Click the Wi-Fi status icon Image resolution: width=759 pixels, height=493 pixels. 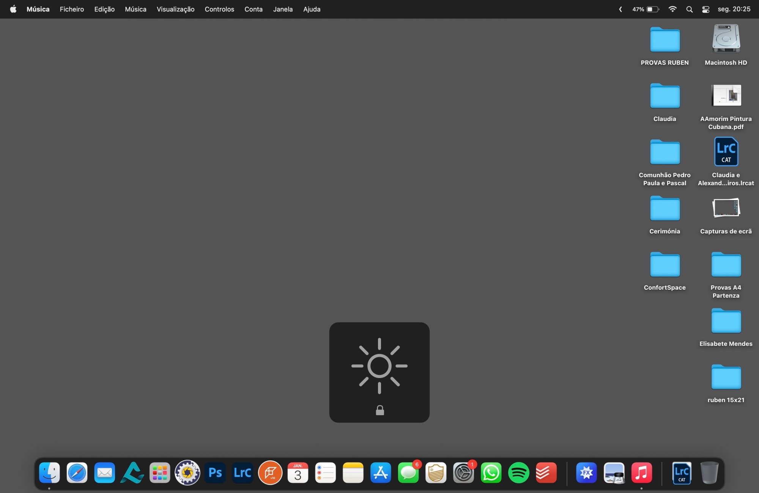pyautogui.click(x=672, y=9)
